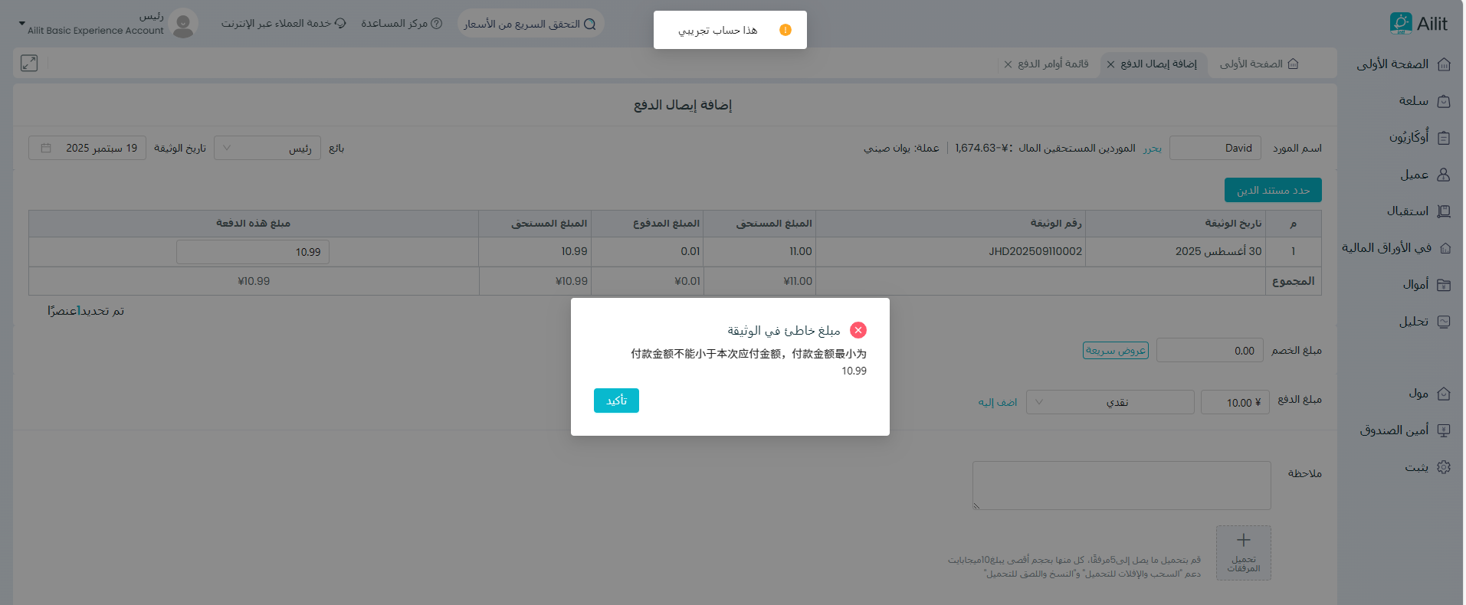Click the plus icon to upload attachments

coord(1243,541)
